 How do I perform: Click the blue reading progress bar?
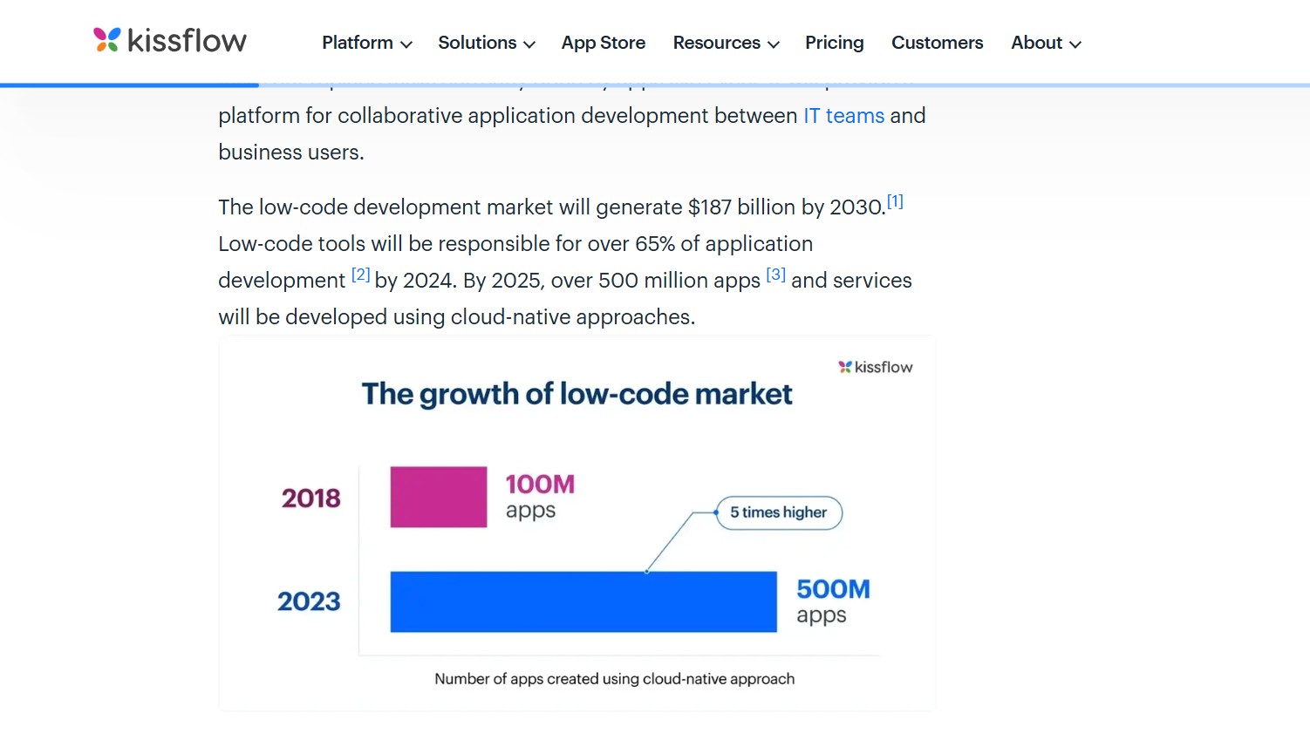tap(129, 85)
